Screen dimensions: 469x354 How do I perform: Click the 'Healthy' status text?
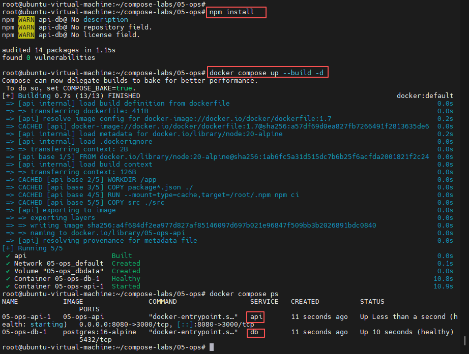(126, 279)
